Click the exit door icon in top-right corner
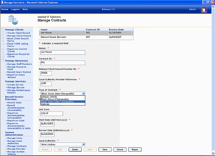Screen dimensions: 215x156 point(204,10)
